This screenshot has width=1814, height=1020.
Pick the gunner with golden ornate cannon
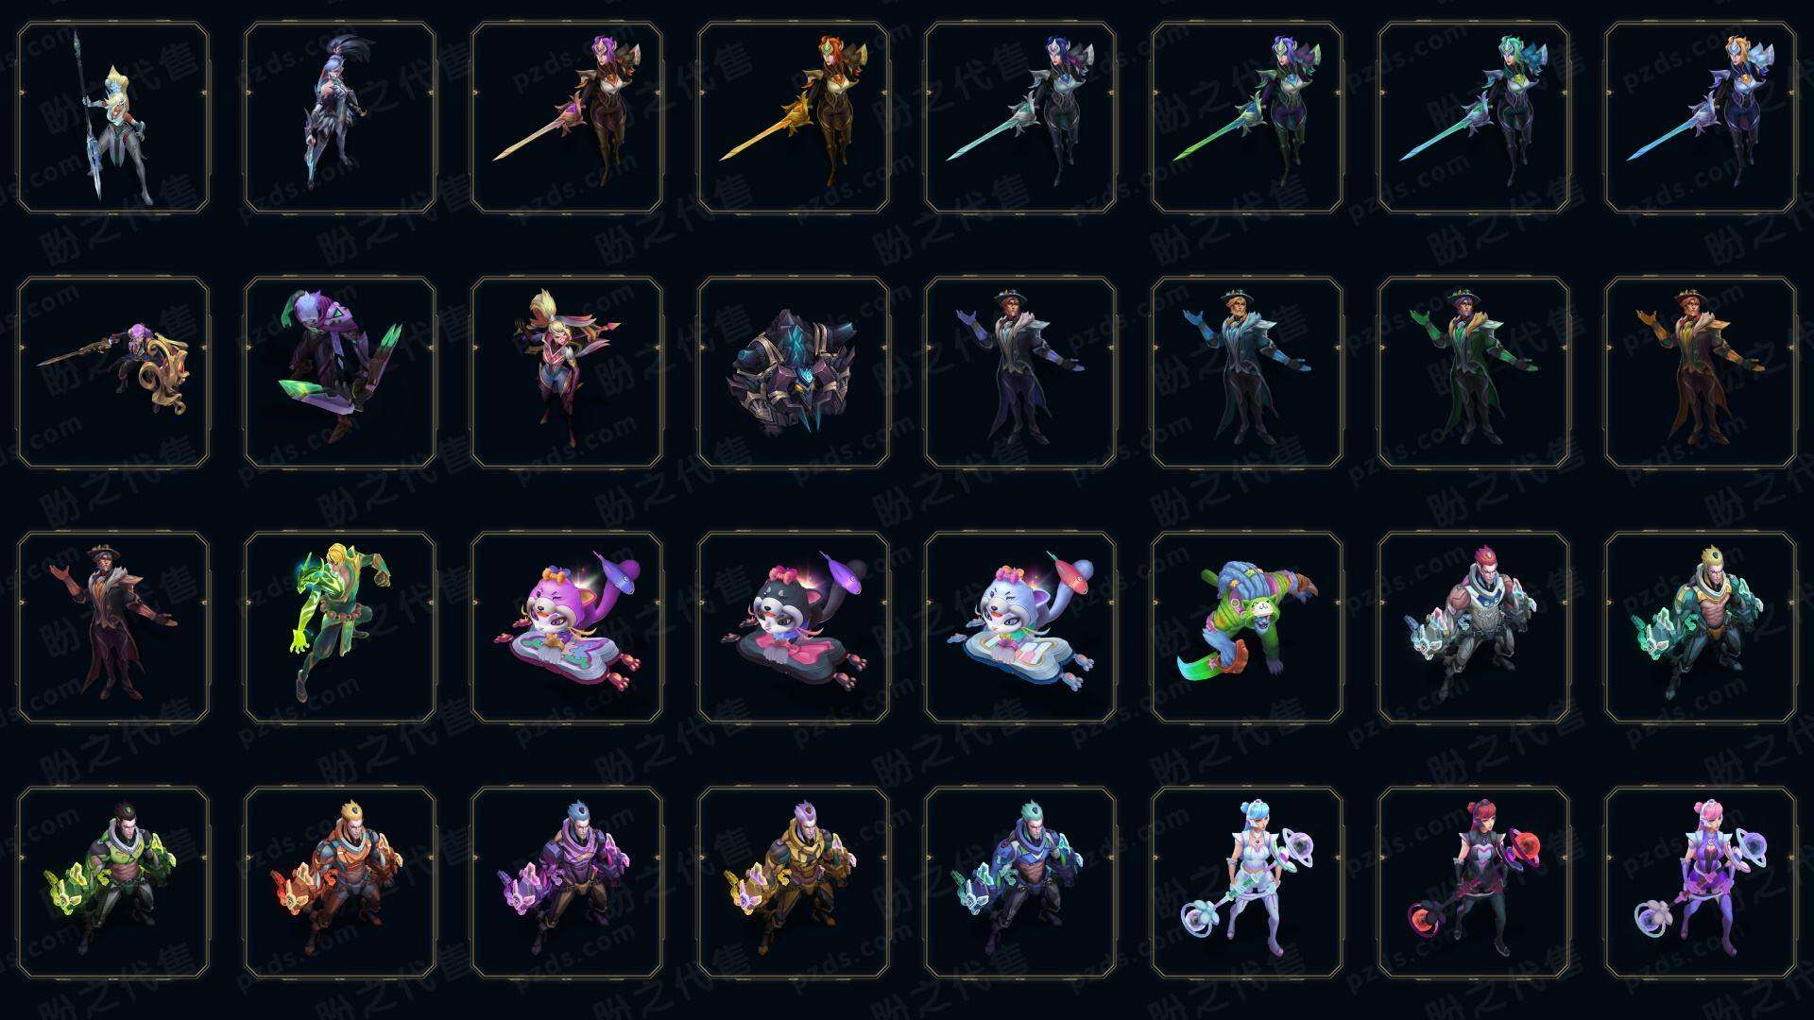[113, 372]
